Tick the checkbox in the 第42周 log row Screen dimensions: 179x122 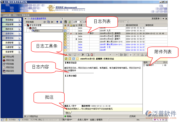68,45
